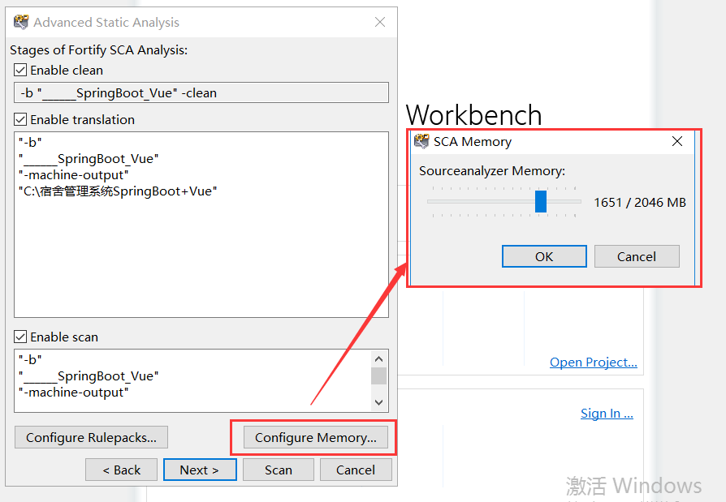Click the Sourceanalyzer Memory label
Image resolution: width=726 pixels, height=502 pixels.
(x=492, y=171)
